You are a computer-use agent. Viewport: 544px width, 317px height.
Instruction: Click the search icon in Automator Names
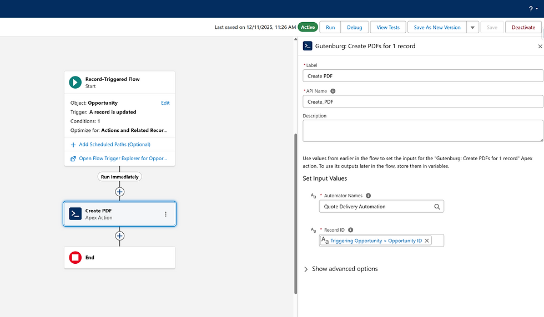pos(437,207)
